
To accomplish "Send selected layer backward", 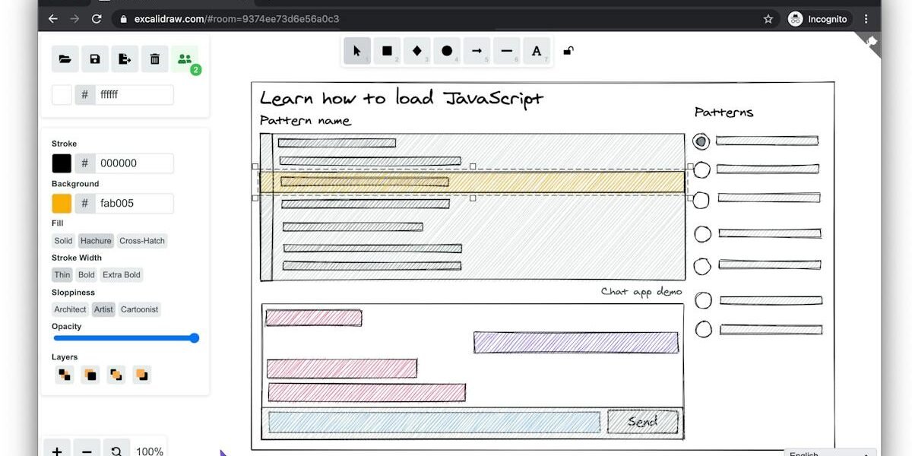I will (90, 375).
